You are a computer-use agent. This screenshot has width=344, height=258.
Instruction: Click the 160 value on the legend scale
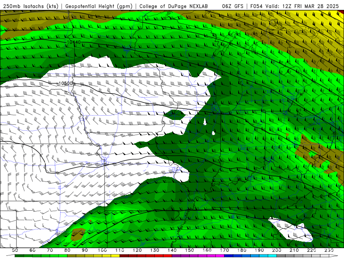207,250
